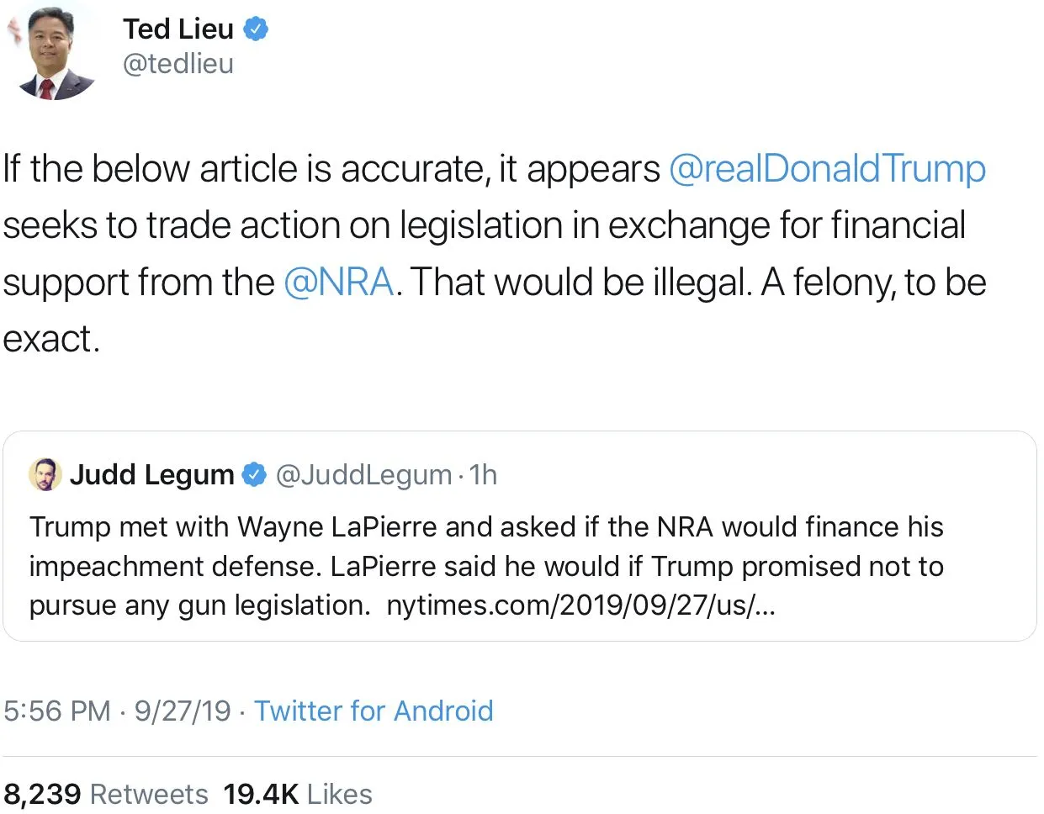This screenshot has height=814, width=1044.
Task: View the 19.4K Likes list
Action: [298, 795]
